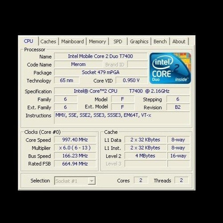Click the Intel Core 2 Duo logo

coord(170,68)
